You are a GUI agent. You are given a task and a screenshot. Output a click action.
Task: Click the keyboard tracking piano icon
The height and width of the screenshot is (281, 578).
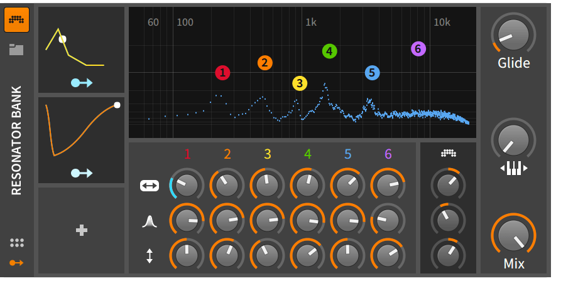(x=514, y=168)
